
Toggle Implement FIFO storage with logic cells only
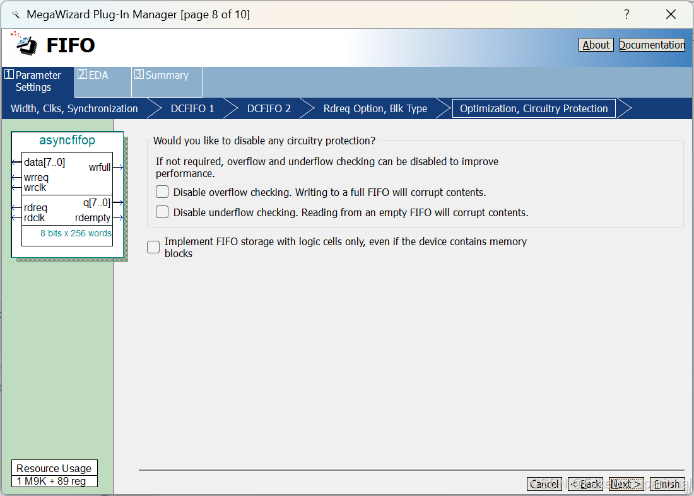point(153,247)
